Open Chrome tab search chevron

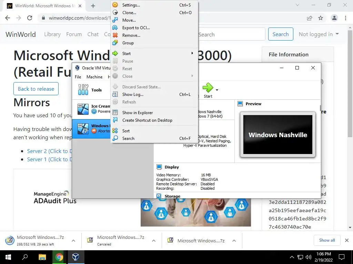(x=297, y=5)
